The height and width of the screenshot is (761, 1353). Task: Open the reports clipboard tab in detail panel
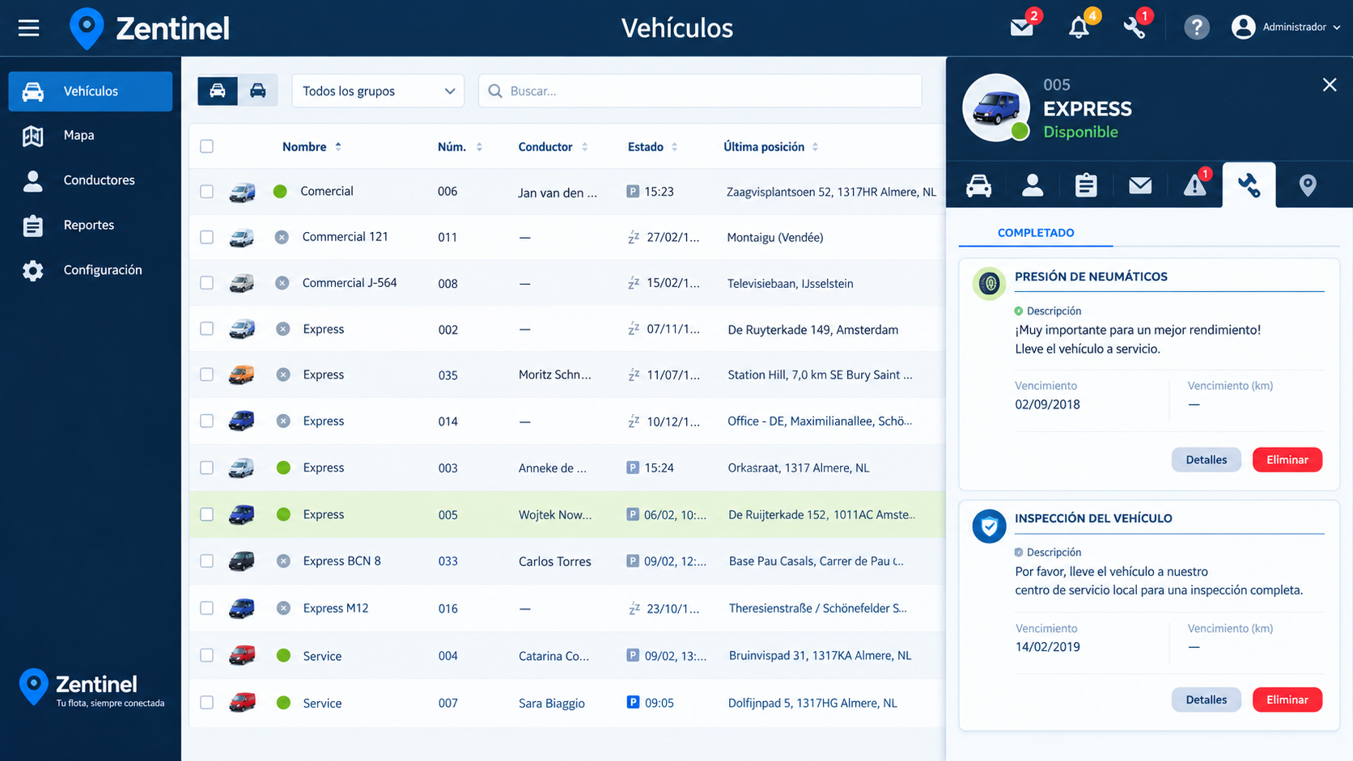point(1086,185)
